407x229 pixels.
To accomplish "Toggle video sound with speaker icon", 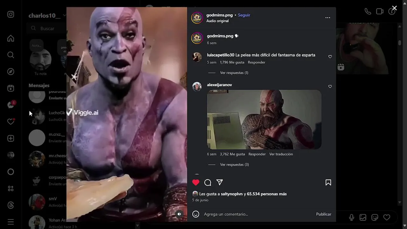I will pyautogui.click(x=179, y=214).
